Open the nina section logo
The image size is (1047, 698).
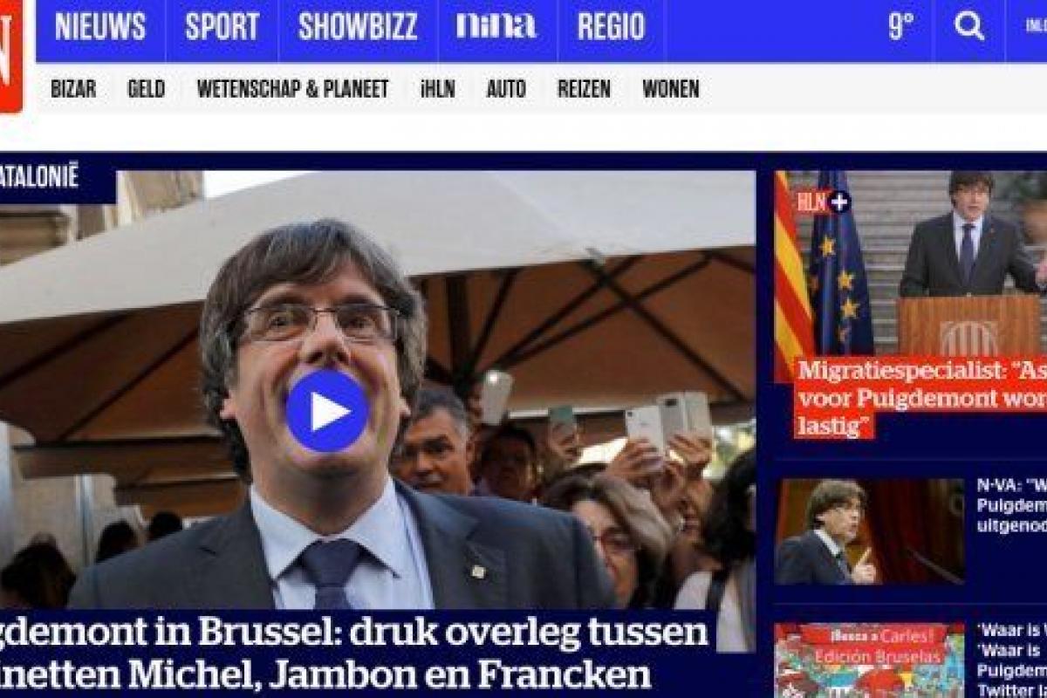point(496,26)
